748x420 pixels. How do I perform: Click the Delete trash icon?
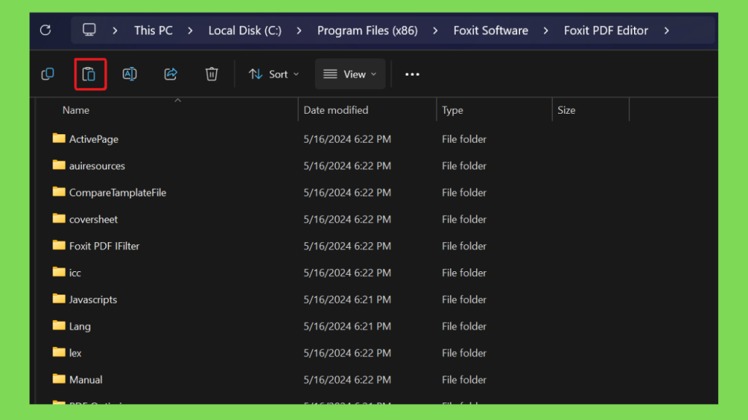212,74
